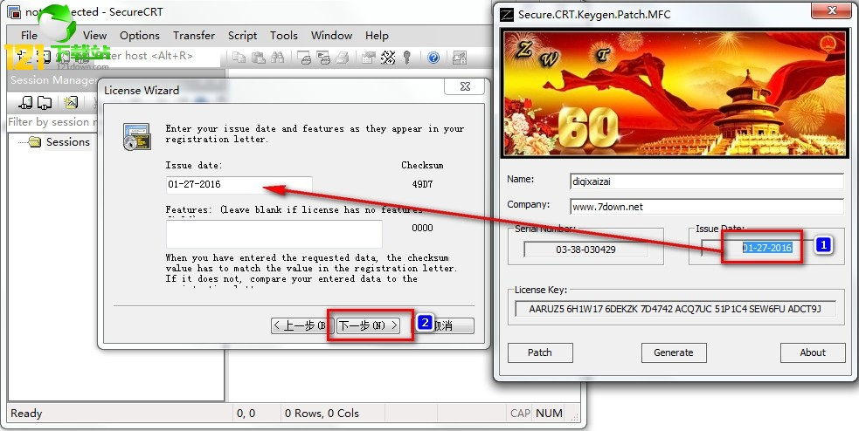
Task: Click the Issue date input field
Action: 239,184
